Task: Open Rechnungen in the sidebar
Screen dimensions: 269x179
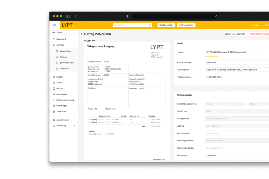Action: 62,106
